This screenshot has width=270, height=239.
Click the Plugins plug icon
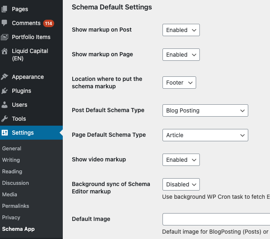(5, 91)
